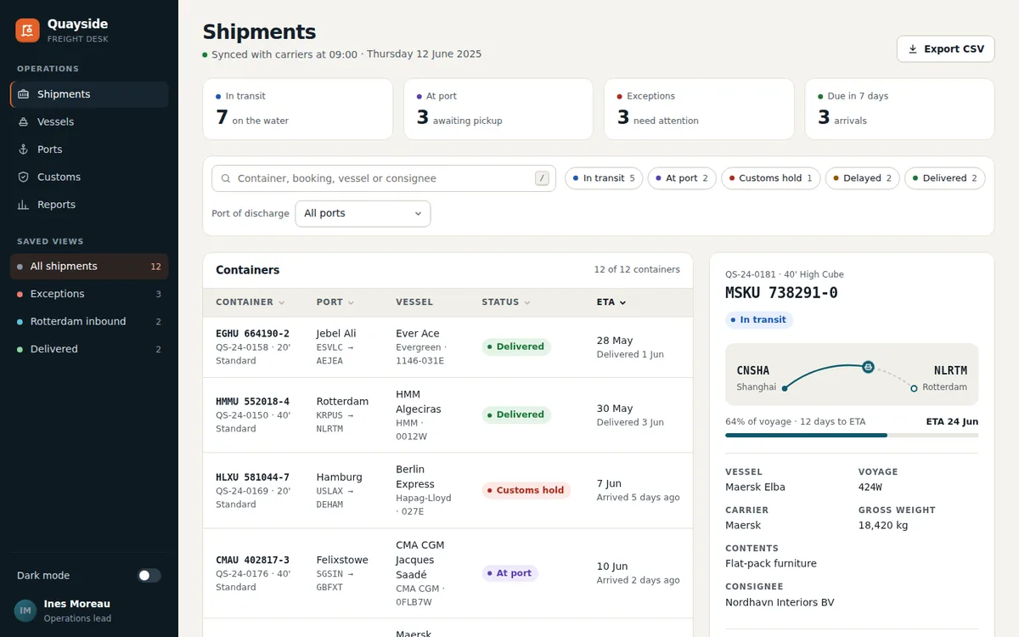The width and height of the screenshot is (1019, 637).
Task: Click the Reports chart icon
Action: (x=23, y=205)
